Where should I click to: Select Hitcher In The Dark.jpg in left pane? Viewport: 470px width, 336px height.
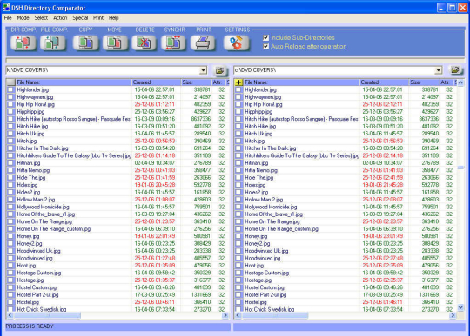coord(43,148)
